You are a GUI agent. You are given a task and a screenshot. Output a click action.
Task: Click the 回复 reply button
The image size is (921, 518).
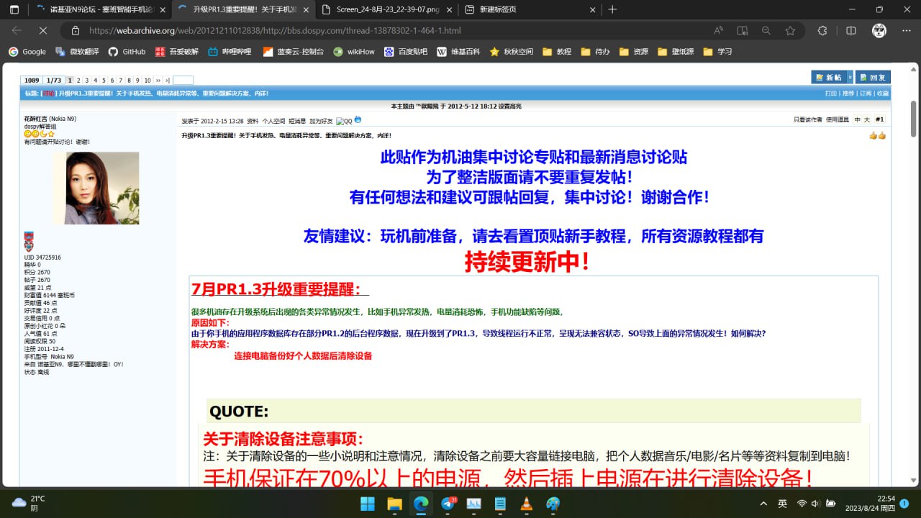(x=873, y=77)
